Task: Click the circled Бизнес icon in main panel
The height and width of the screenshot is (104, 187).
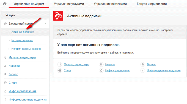Action: 143,65
